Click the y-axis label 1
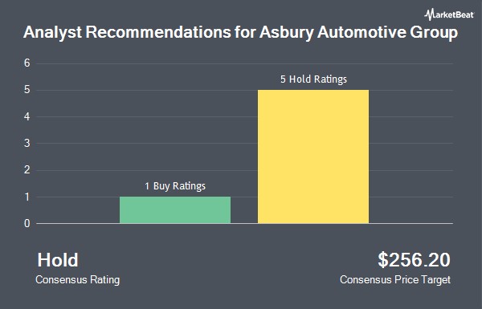The height and width of the screenshot is (309, 482). pyautogui.click(x=27, y=197)
